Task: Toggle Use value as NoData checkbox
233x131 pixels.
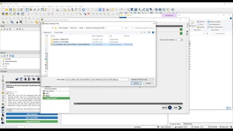Action: (x=161, y=40)
